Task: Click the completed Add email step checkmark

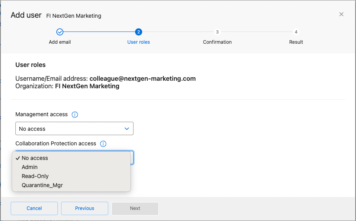Action: click(60, 32)
